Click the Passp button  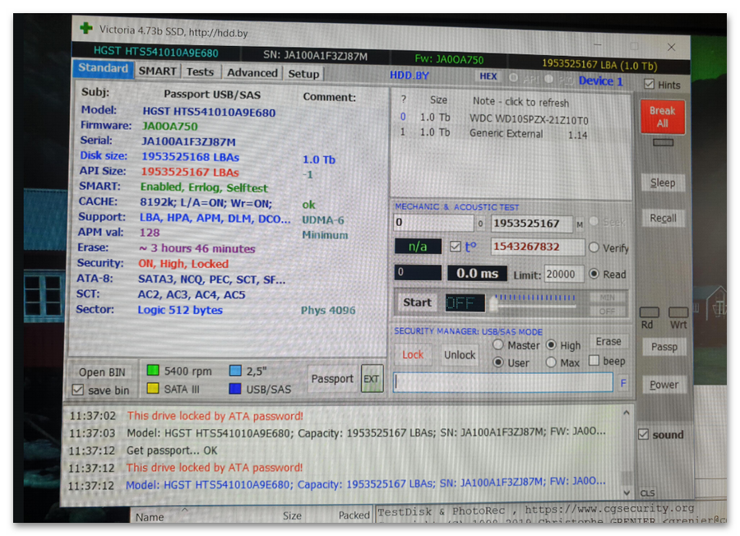click(664, 347)
